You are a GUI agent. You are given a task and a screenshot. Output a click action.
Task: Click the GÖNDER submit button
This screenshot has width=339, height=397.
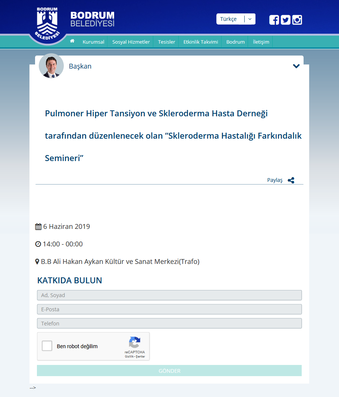click(169, 371)
